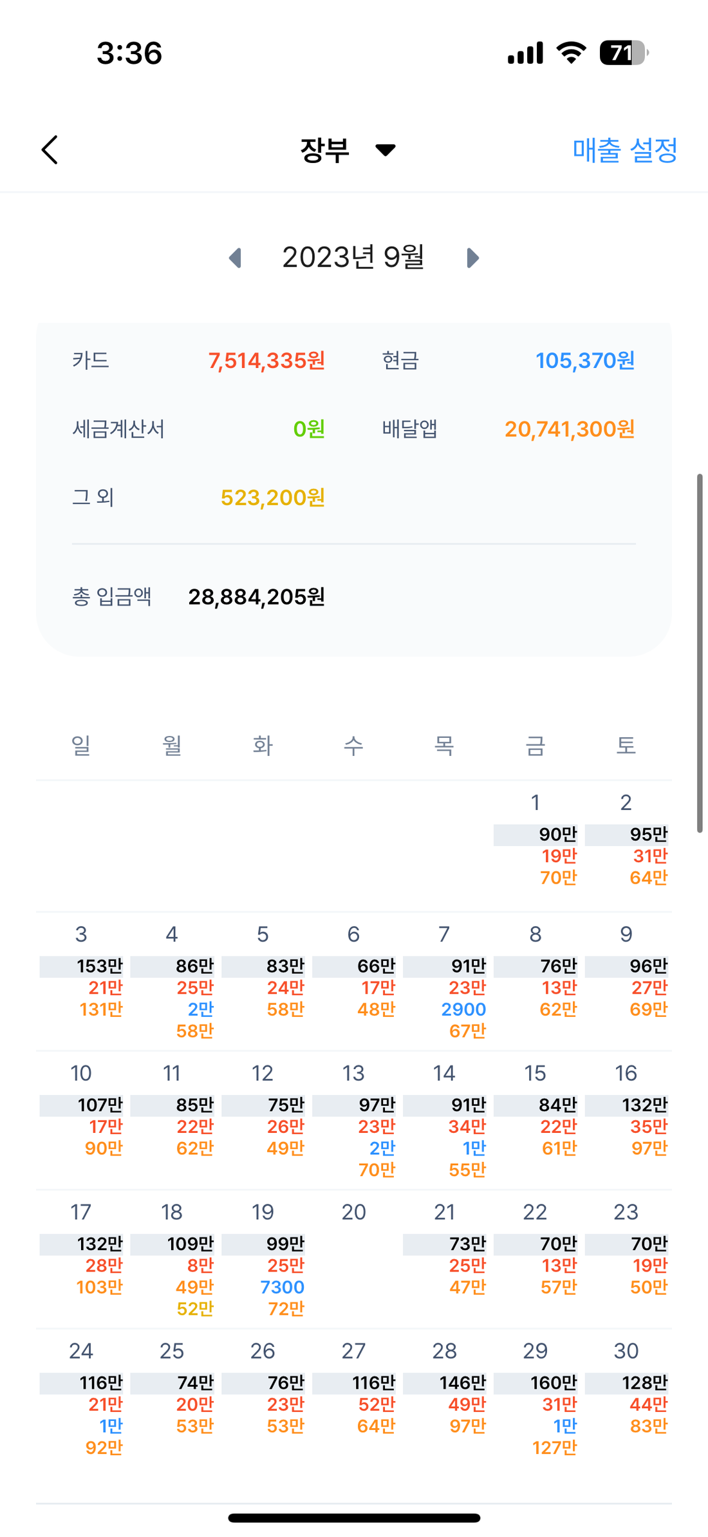Go to previous month arrow
Image resolution: width=708 pixels, height=1537 pixels.
click(236, 258)
